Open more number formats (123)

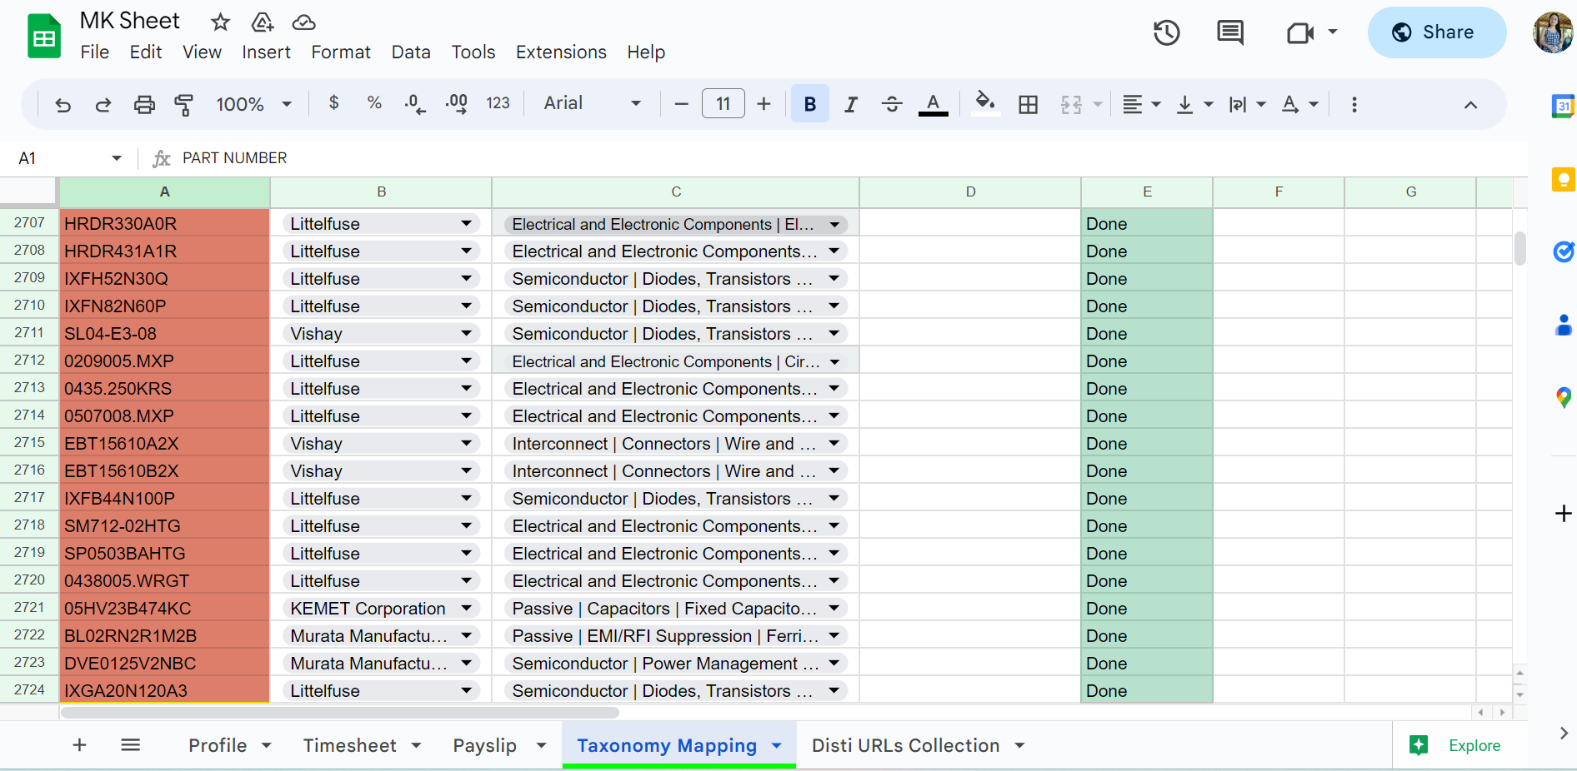498,103
